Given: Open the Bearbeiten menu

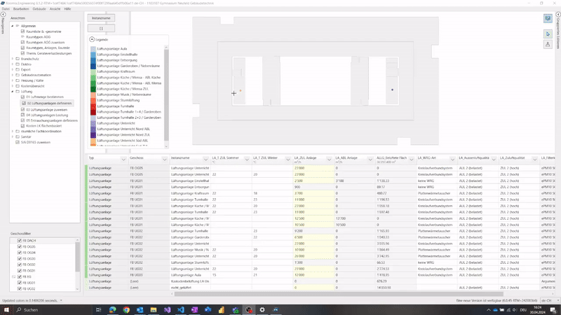Looking at the screenshot, I should coord(20,8).
